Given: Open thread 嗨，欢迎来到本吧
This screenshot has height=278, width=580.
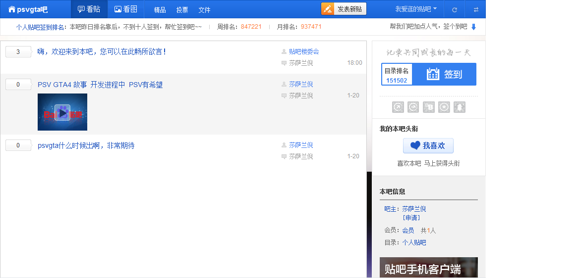Looking at the screenshot, I should tap(102, 51).
